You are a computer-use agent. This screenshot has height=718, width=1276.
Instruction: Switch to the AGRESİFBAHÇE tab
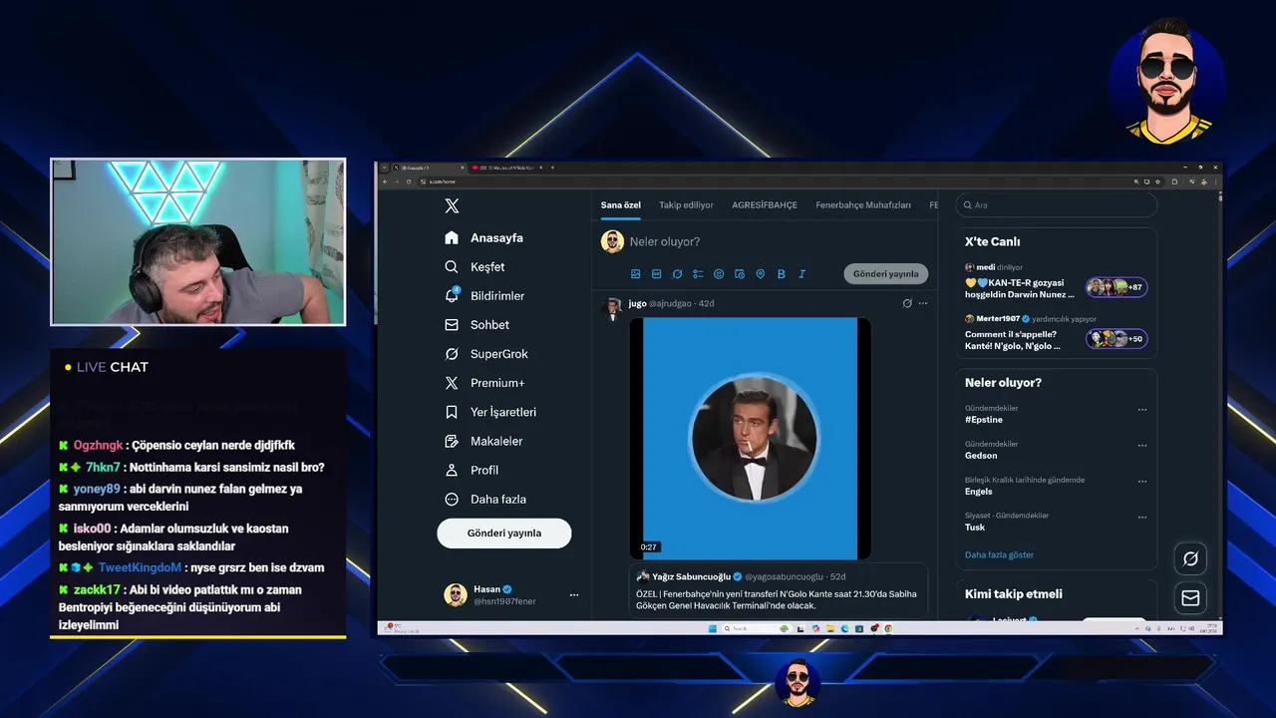(x=765, y=204)
